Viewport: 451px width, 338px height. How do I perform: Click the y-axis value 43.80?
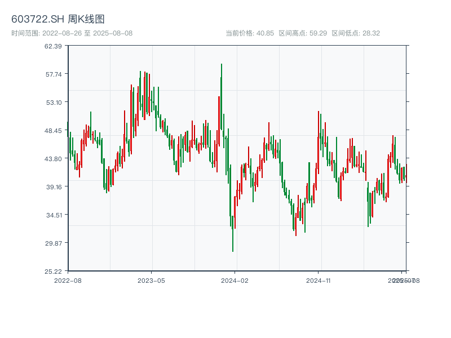pos(53,159)
